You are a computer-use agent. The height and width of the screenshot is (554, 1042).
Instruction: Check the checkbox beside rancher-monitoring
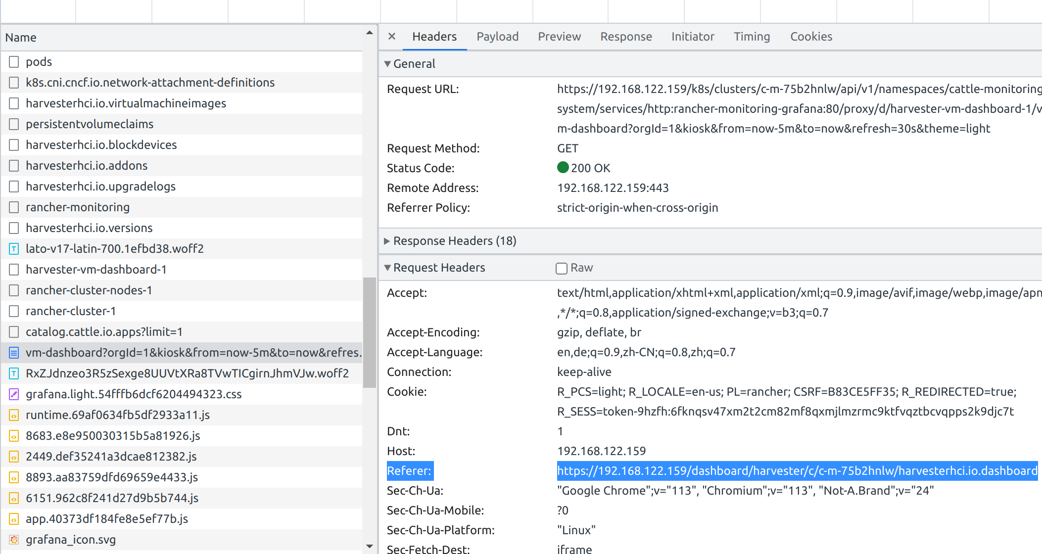(x=13, y=207)
